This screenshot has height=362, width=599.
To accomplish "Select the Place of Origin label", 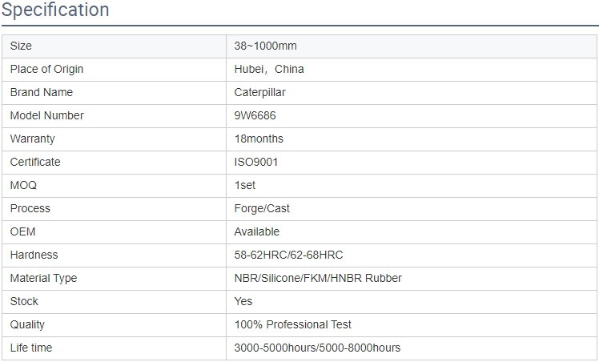I will pyautogui.click(x=46, y=69).
